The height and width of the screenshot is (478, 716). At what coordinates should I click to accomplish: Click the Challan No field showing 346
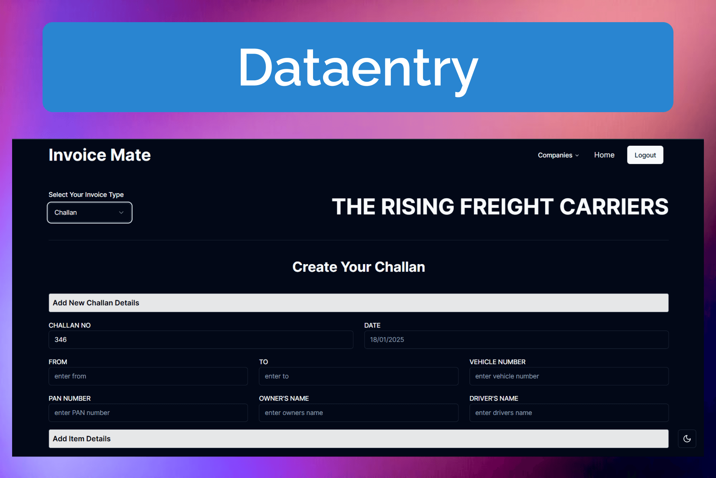(201, 340)
